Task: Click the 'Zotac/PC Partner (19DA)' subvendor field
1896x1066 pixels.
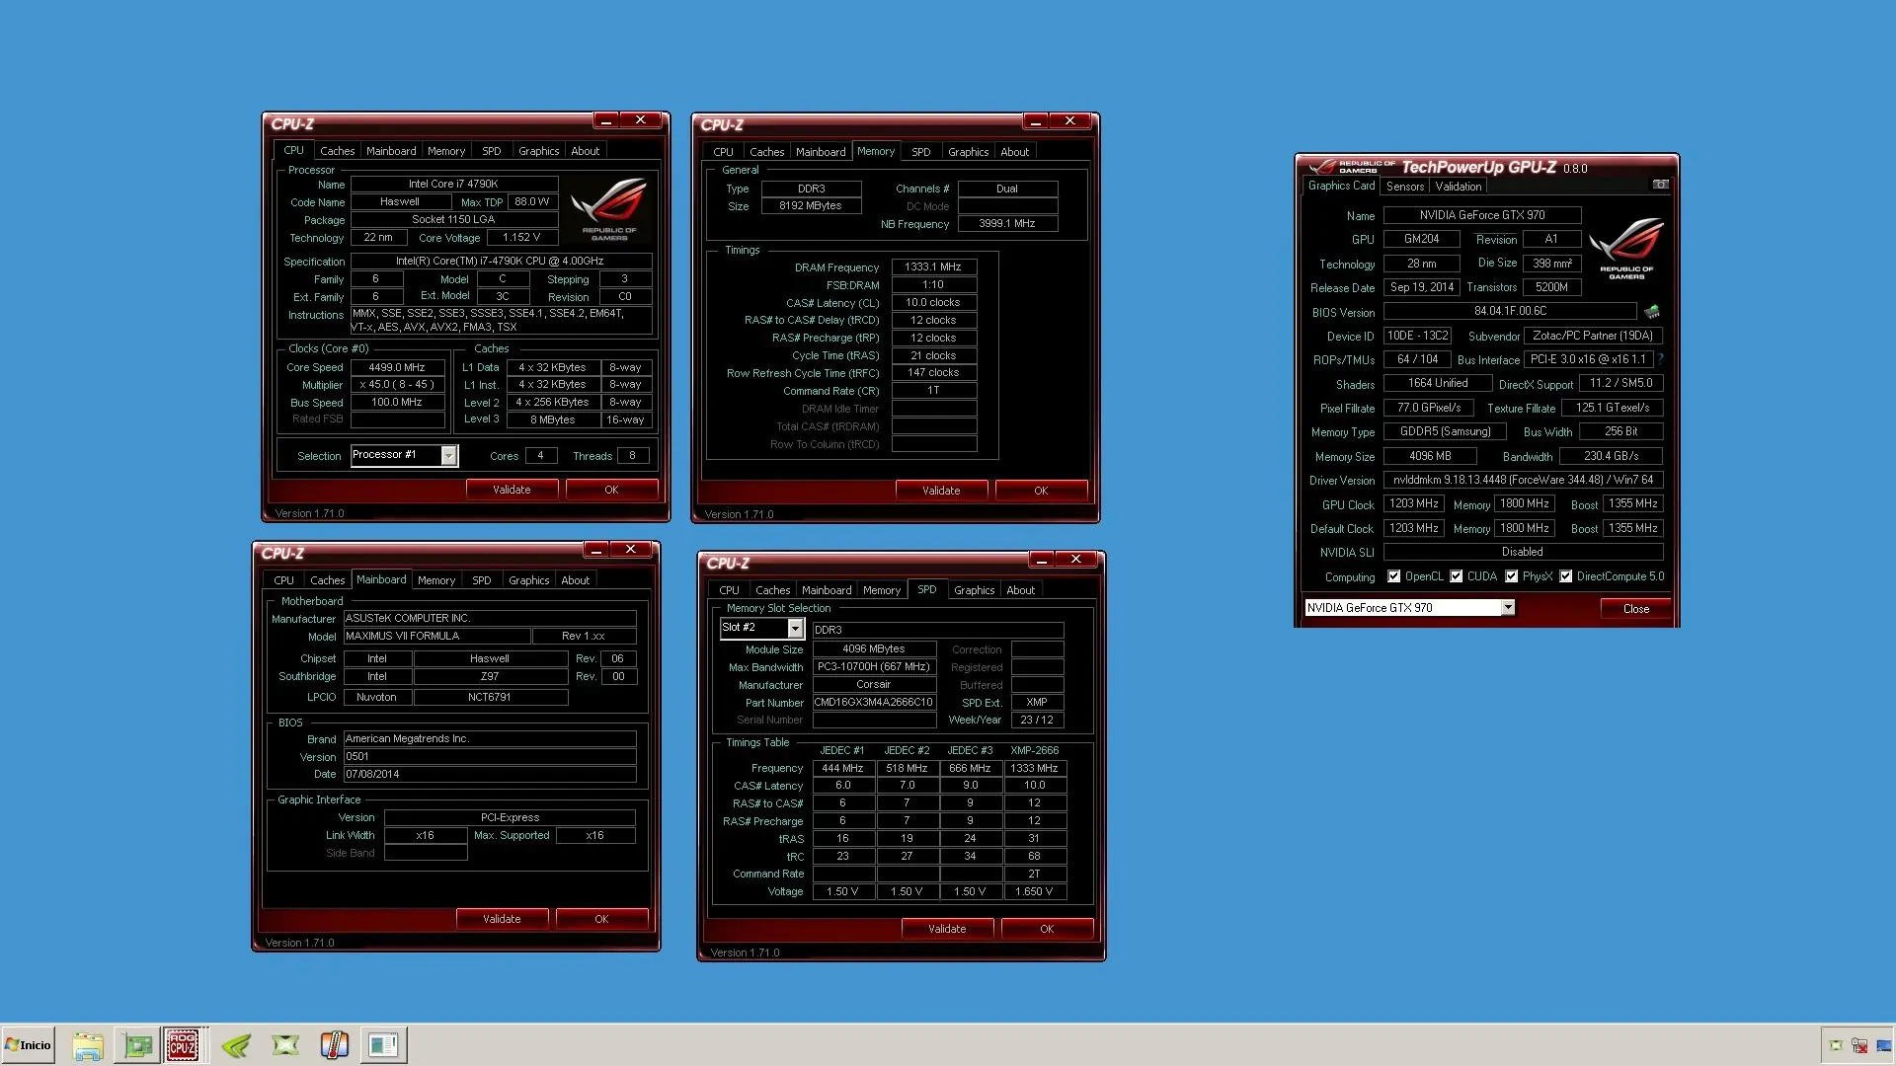Action: click(1593, 336)
